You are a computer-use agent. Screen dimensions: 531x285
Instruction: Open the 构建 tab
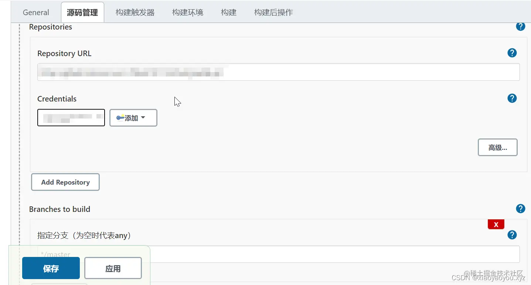(x=228, y=12)
